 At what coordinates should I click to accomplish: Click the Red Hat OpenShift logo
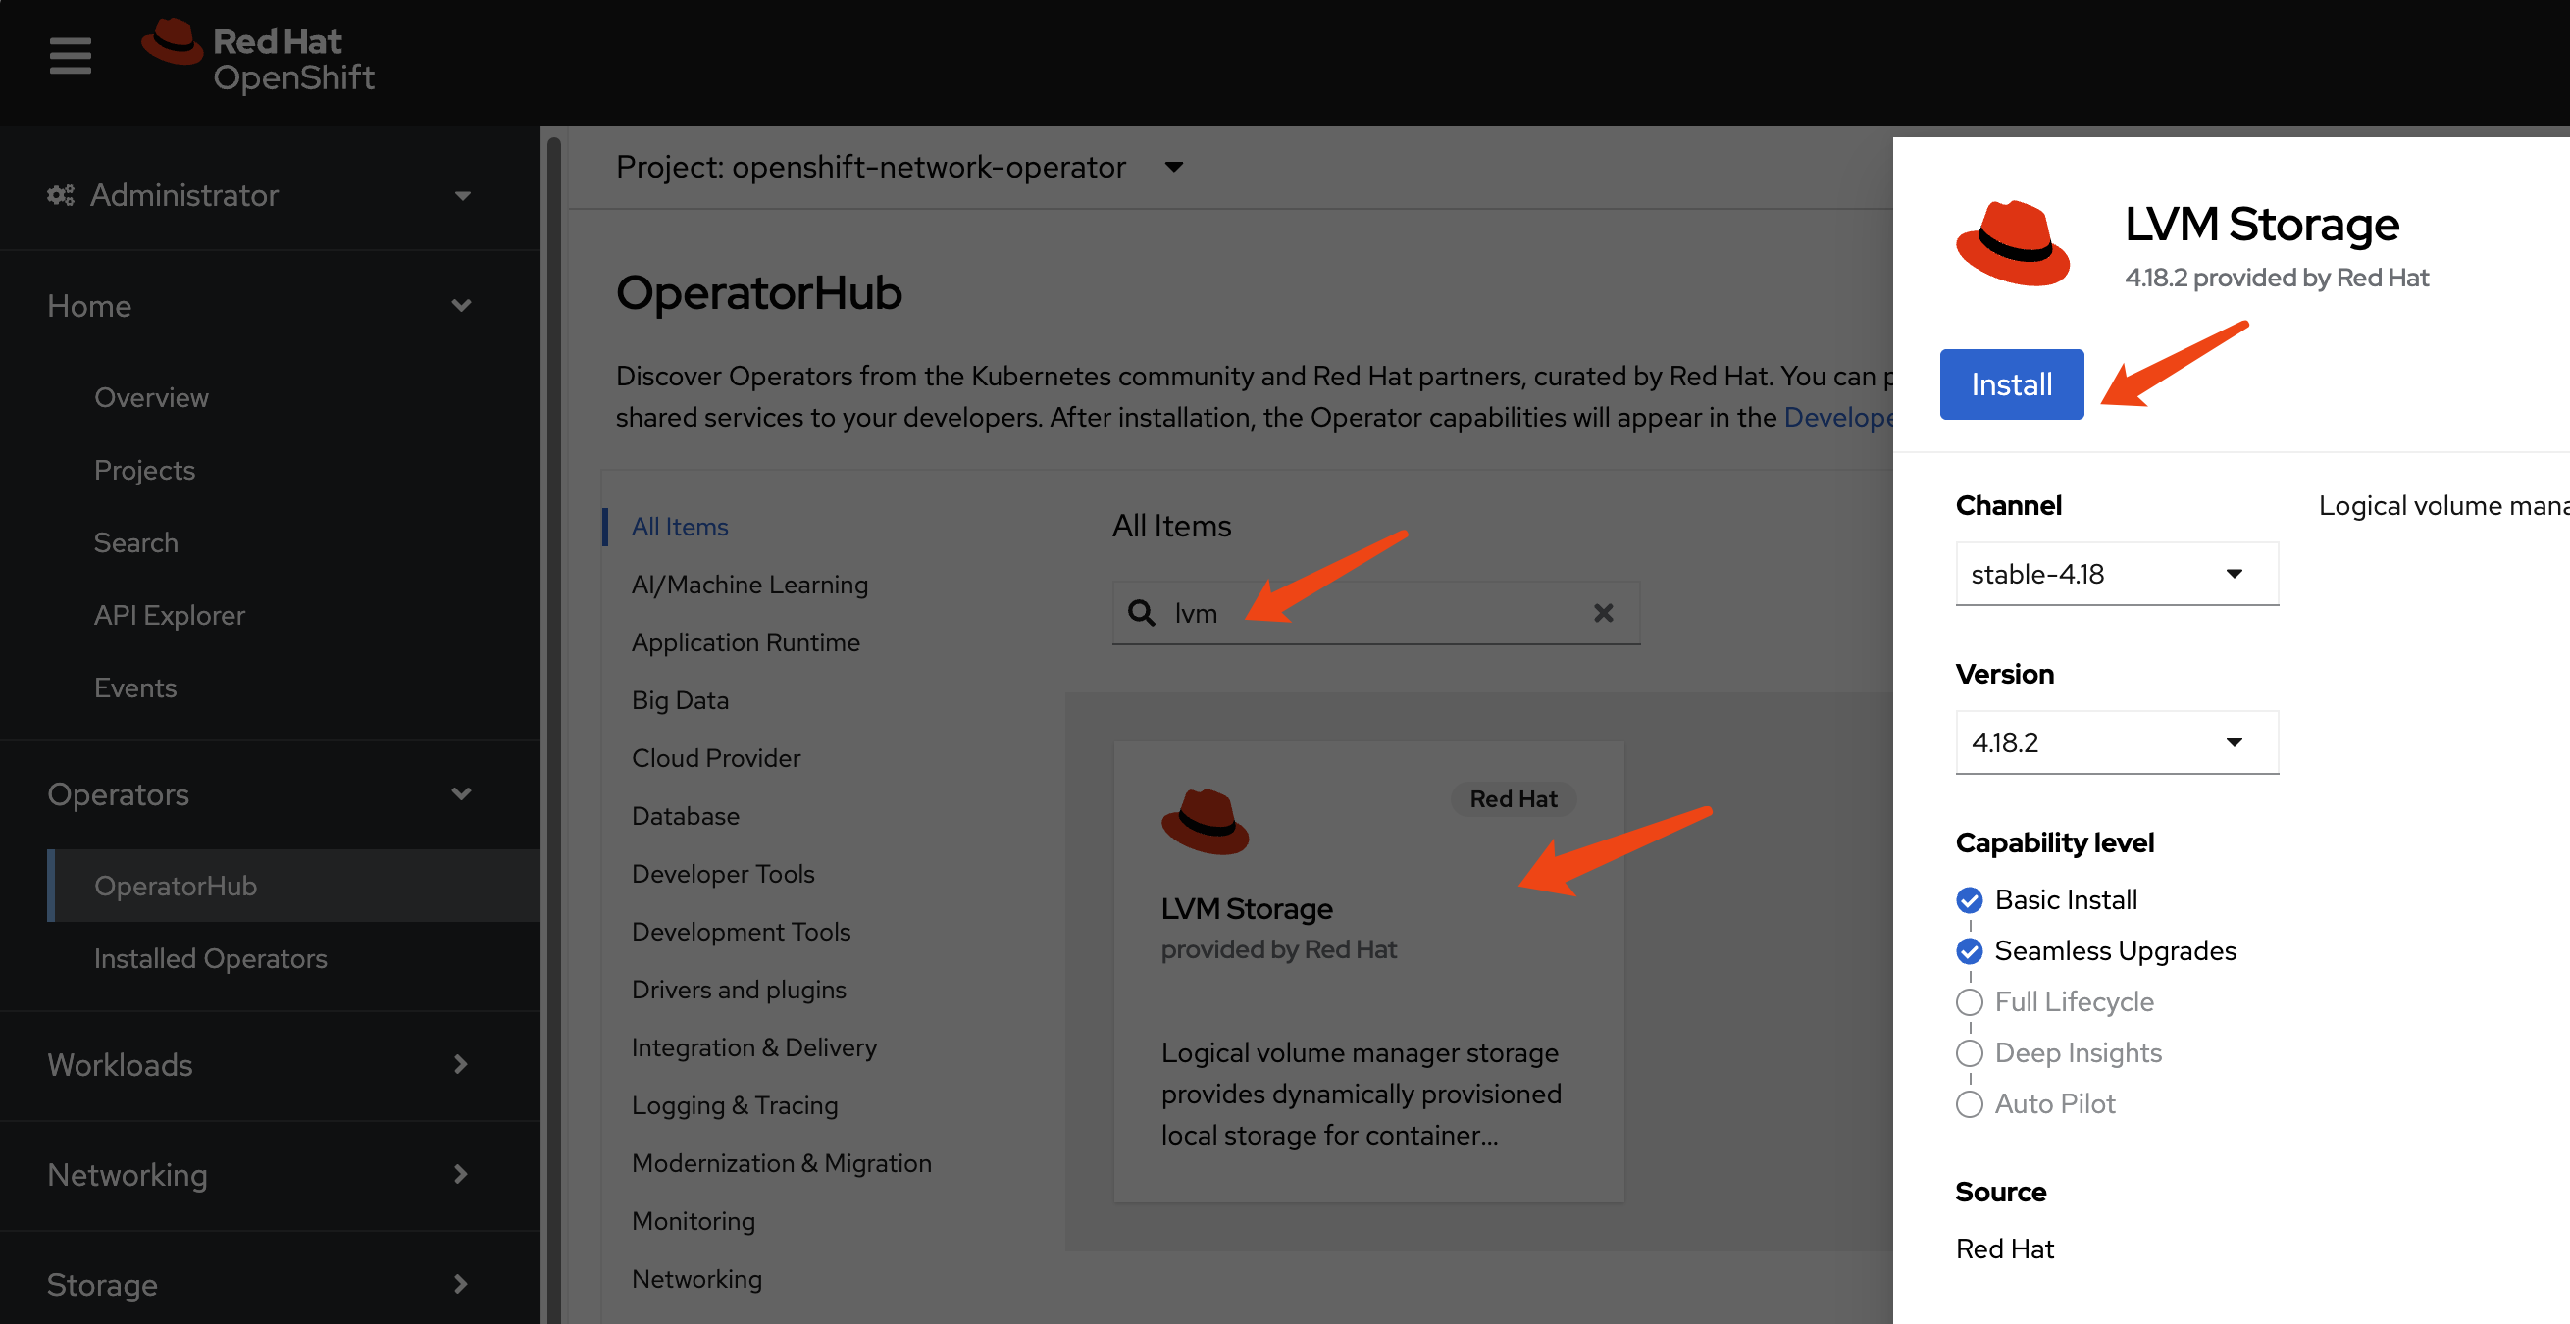point(258,57)
